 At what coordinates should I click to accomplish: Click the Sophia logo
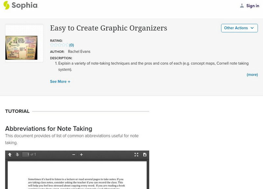point(20,5)
